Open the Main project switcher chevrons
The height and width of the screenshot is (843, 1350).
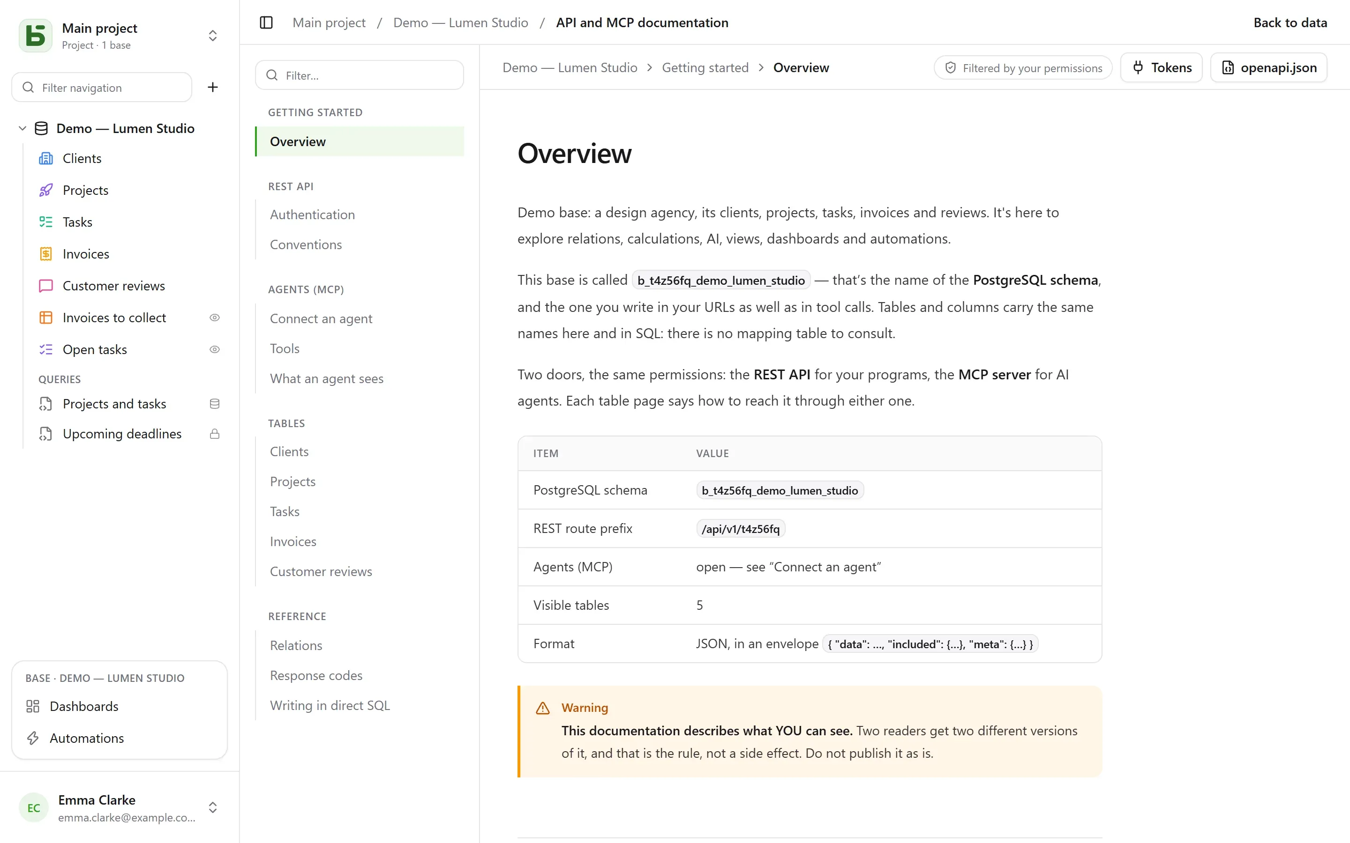[x=212, y=36]
